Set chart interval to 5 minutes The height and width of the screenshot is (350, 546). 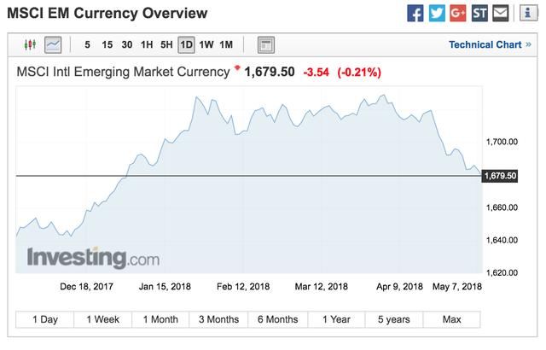coord(88,44)
